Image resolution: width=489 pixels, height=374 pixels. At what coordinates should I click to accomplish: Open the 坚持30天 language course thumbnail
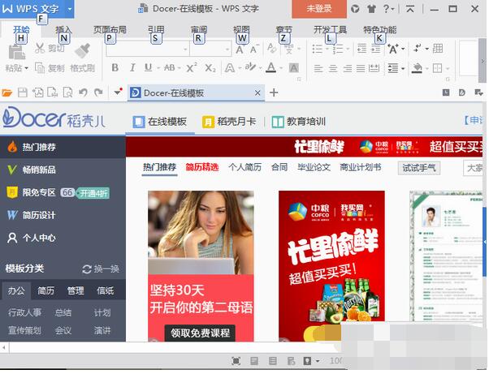pos(201,266)
